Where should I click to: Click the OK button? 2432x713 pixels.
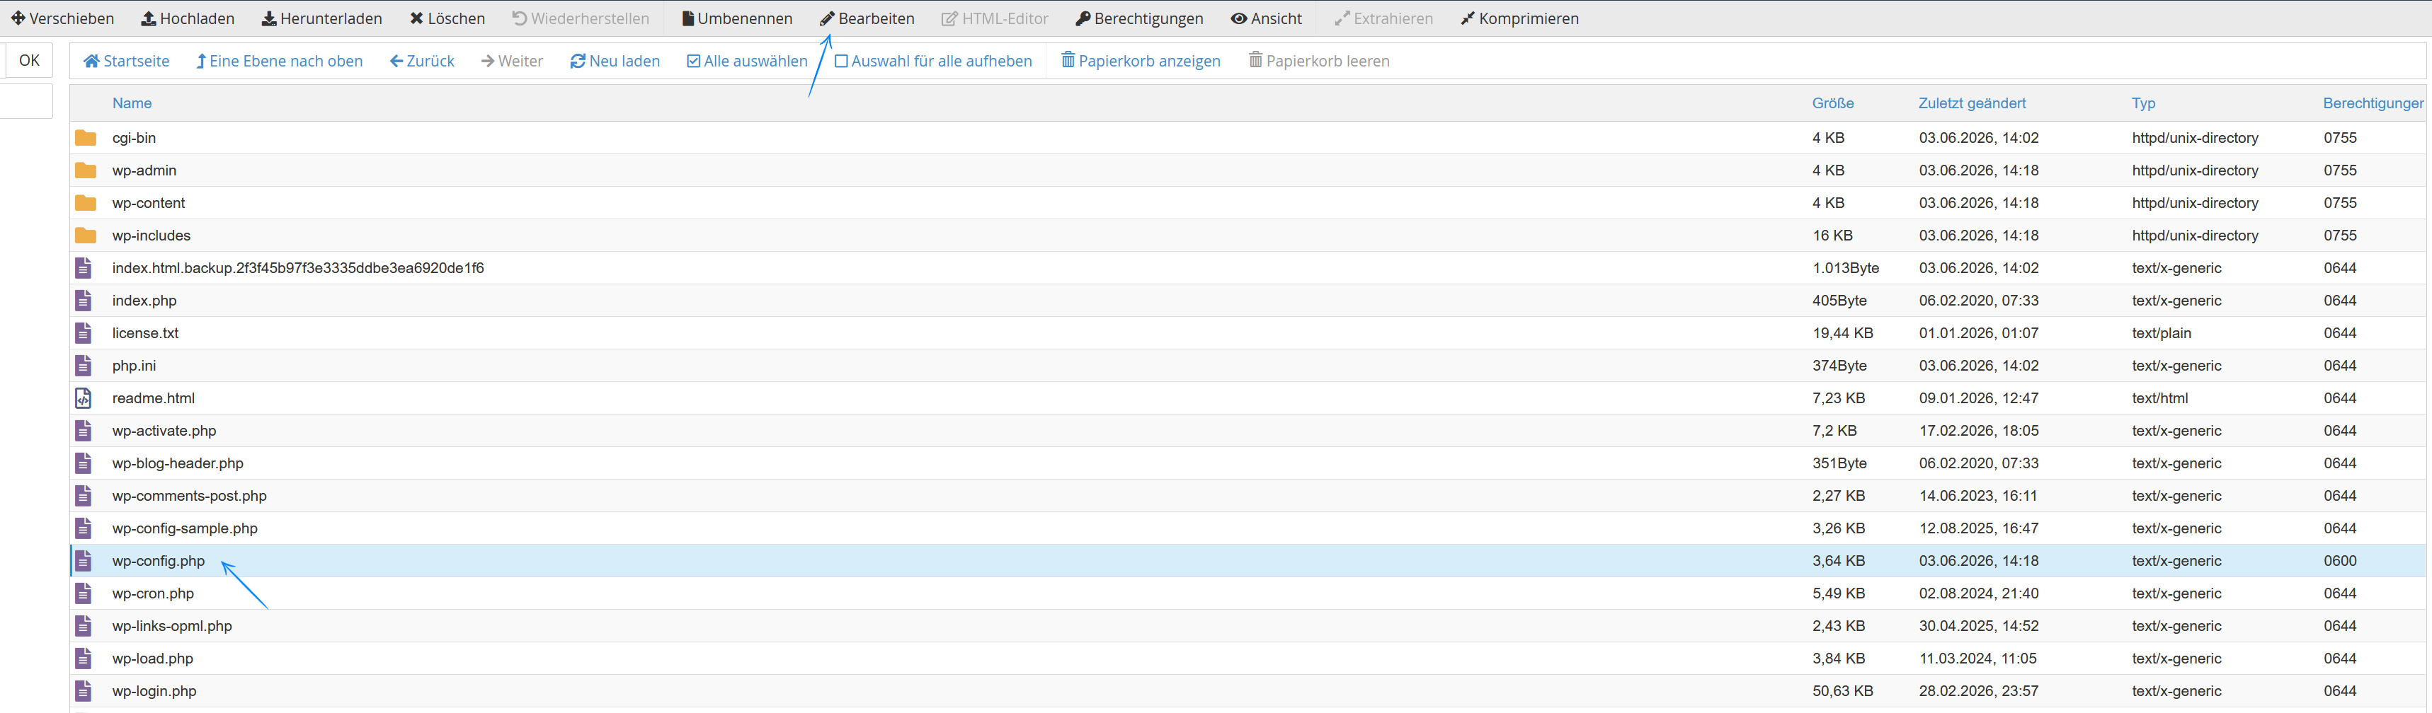click(29, 60)
